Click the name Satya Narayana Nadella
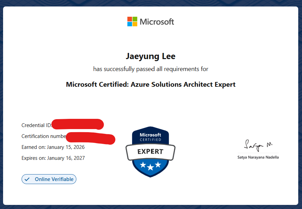 click(x=258, y=157)
